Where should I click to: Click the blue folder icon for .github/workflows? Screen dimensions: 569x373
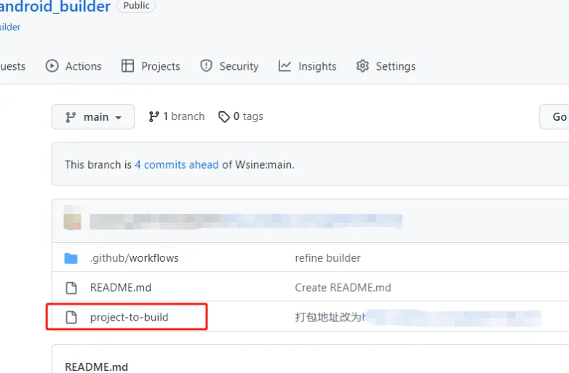[x=71, y=258]
